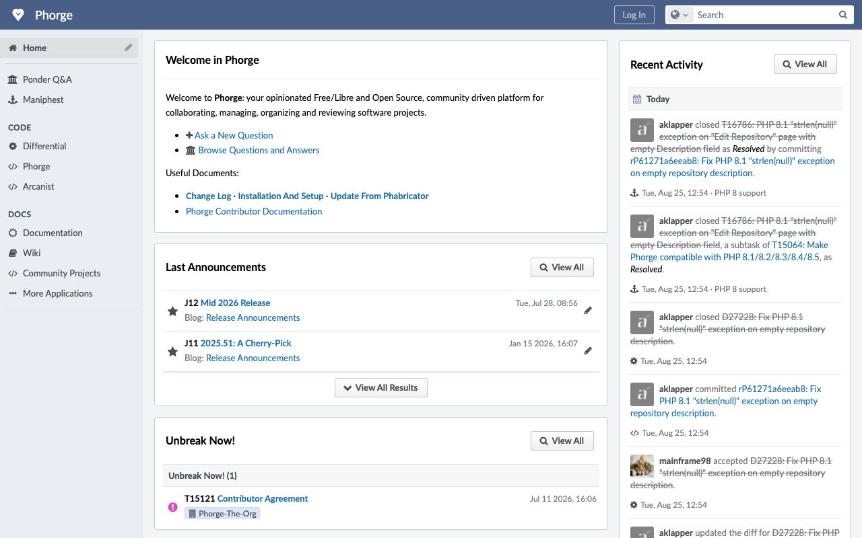
Task: Click mainframe98's cat avatar
Action: click(x=642, y=466)
